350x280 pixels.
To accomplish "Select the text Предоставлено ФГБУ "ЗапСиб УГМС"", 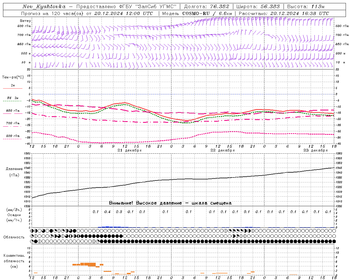I will (126, 7).
